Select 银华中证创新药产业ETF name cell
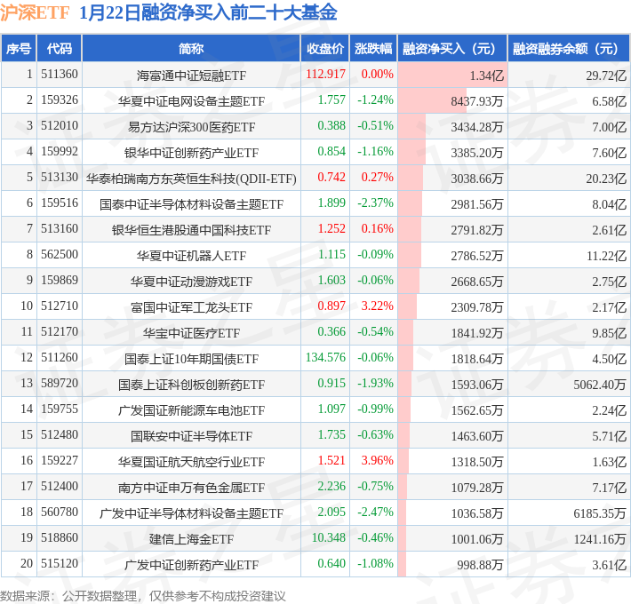The image size is (631, 604). click(x=191, y=153)
